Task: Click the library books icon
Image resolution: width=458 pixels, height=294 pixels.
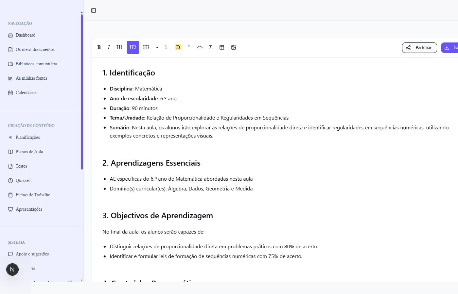Action: (x=10, y=78)
